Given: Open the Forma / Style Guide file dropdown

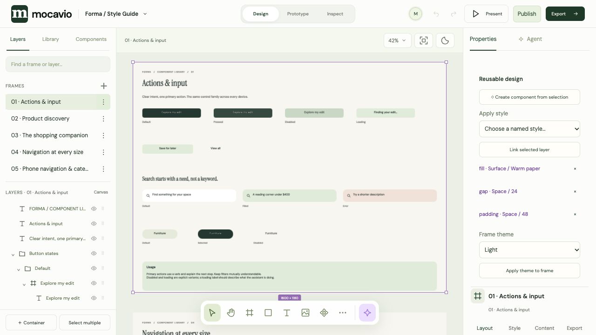Looking at the screenshot, I should point(116,14).
